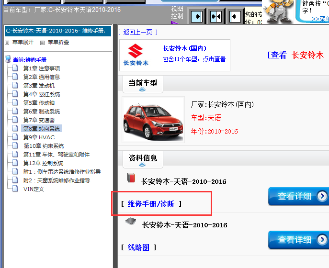Open chapter 第10章 约束系统
The height and width of the screenshot is (268, 329).
coord(44,146)
